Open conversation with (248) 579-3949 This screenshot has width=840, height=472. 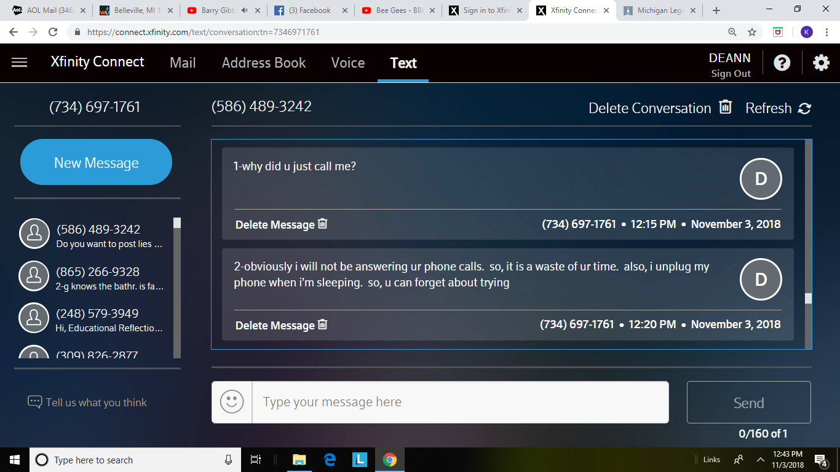[x=97, y=320]
